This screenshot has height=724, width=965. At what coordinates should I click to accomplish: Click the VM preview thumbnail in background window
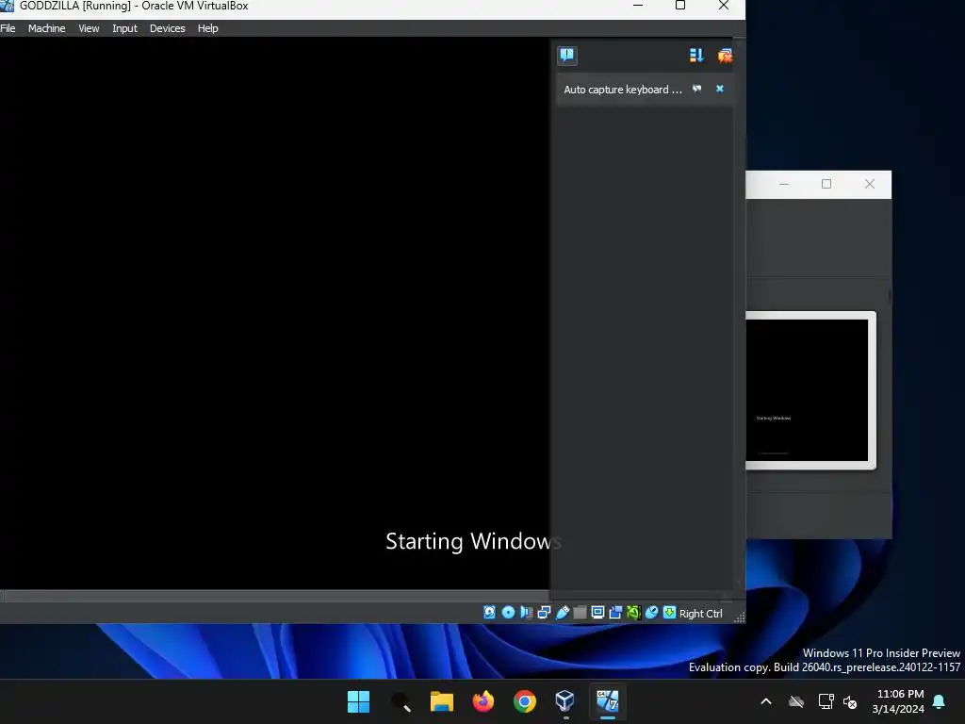tap(810, 390)
